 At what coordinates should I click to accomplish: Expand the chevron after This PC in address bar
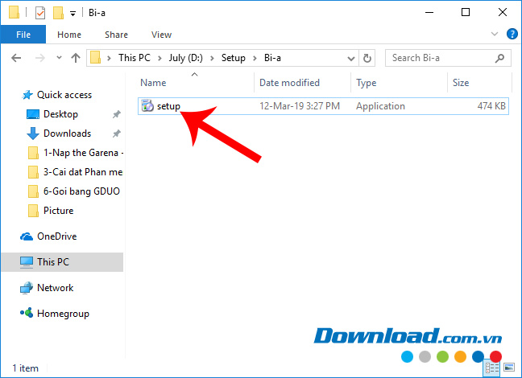click(x=159, y=58)
